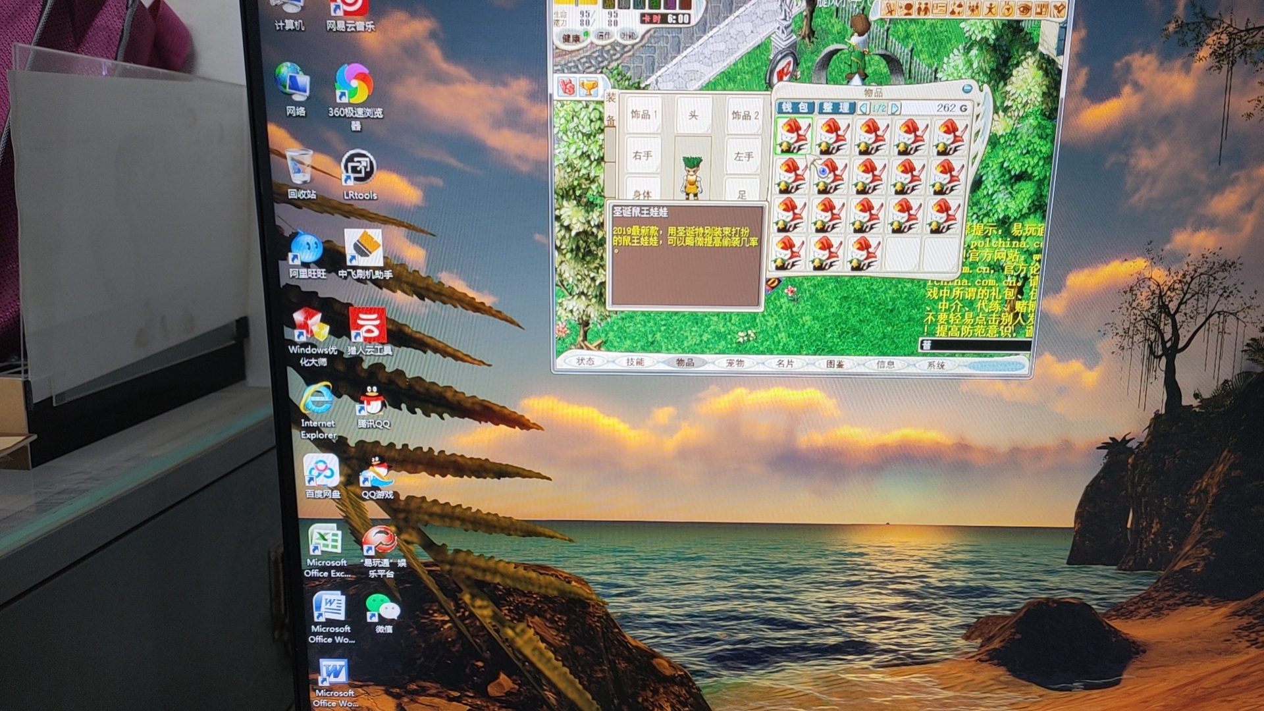Launch the 腾讯QQ desktop icon
1264x711 pixels.
(373, 406)
